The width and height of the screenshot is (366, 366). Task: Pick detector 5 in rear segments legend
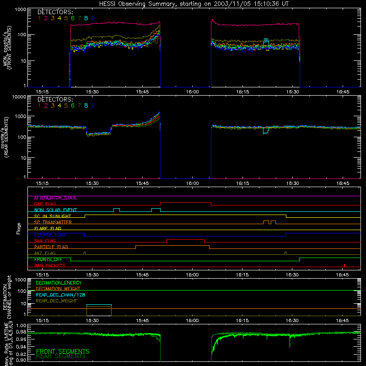tap(66, 106)
